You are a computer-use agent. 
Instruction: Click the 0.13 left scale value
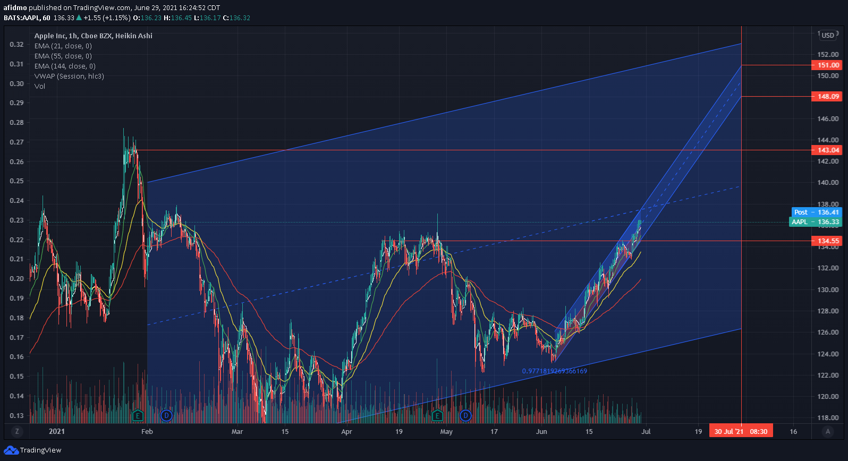click(x=16, y=415)
